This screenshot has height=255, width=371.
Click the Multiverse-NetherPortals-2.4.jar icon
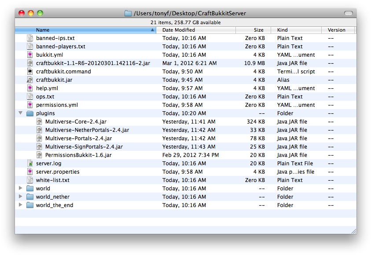39,130
